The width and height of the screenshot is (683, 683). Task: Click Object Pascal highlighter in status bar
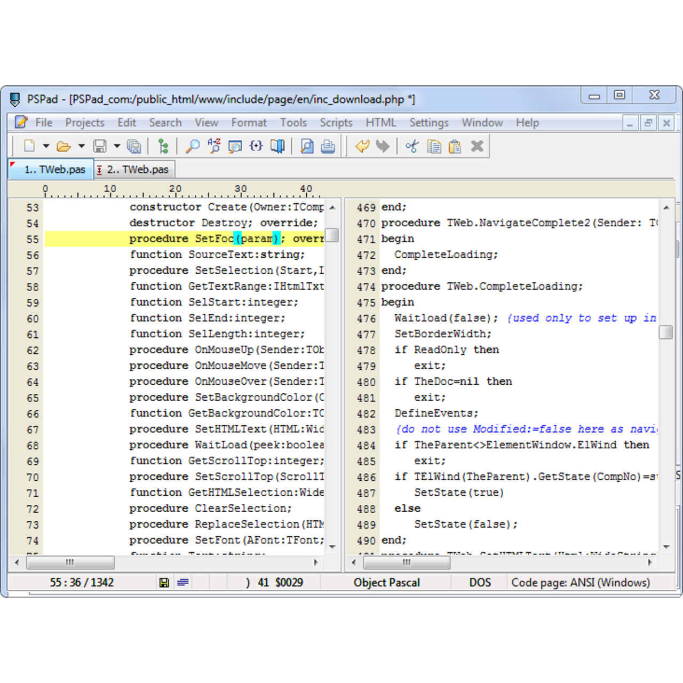coord(386,582)
